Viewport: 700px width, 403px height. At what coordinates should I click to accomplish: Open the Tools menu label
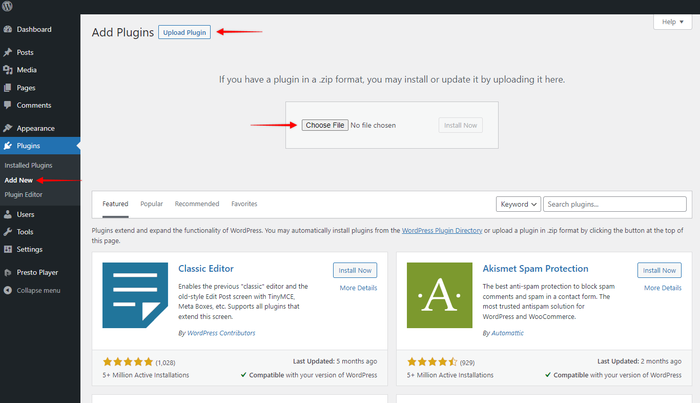tap(25, 232)
